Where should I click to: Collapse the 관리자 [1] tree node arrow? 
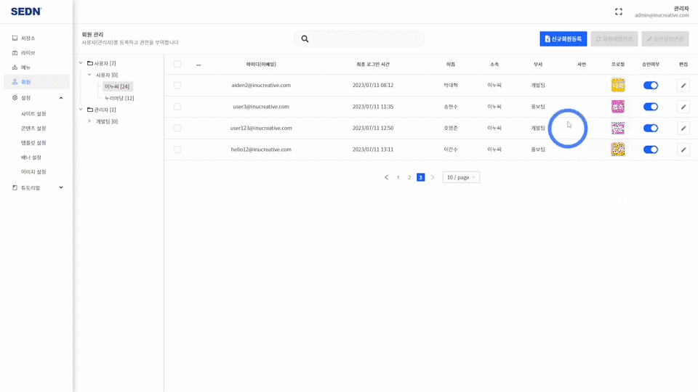[81, 110]
